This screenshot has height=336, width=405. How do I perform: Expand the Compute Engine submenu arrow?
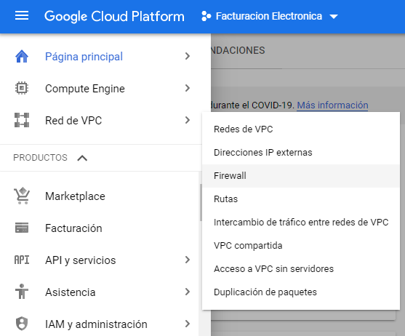pyautogui.click(x=188, y=88)
